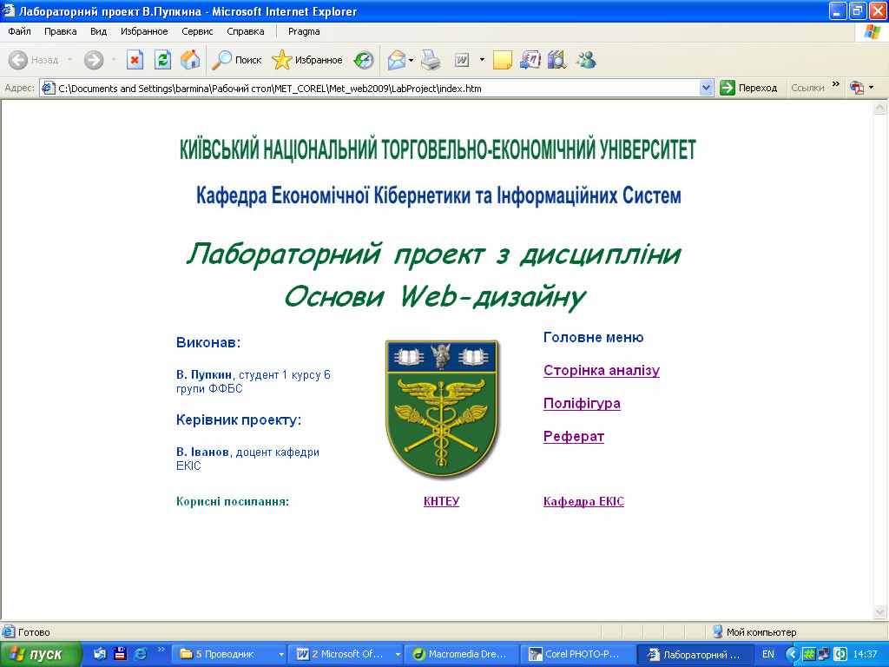Switch to Macromedia Dreamweaver taskbar button
889x667 pixels.
(463, 654)
